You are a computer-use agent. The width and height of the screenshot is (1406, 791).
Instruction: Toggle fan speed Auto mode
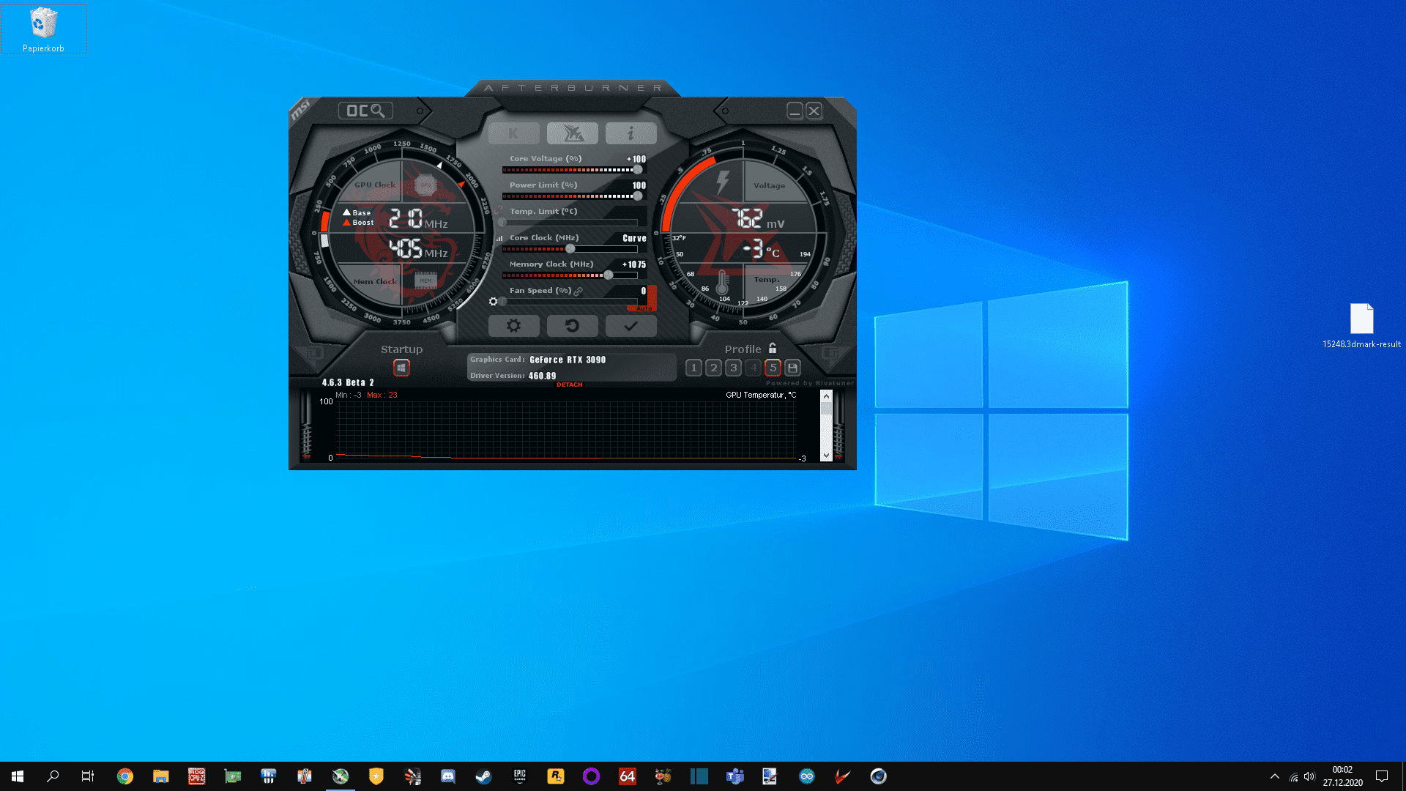click(x=644, y=308)
